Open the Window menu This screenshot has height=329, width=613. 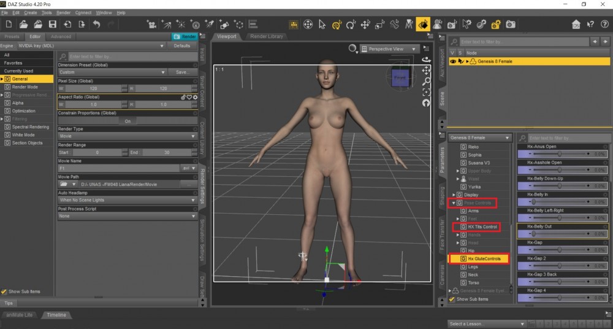click(x=104, y=12)
